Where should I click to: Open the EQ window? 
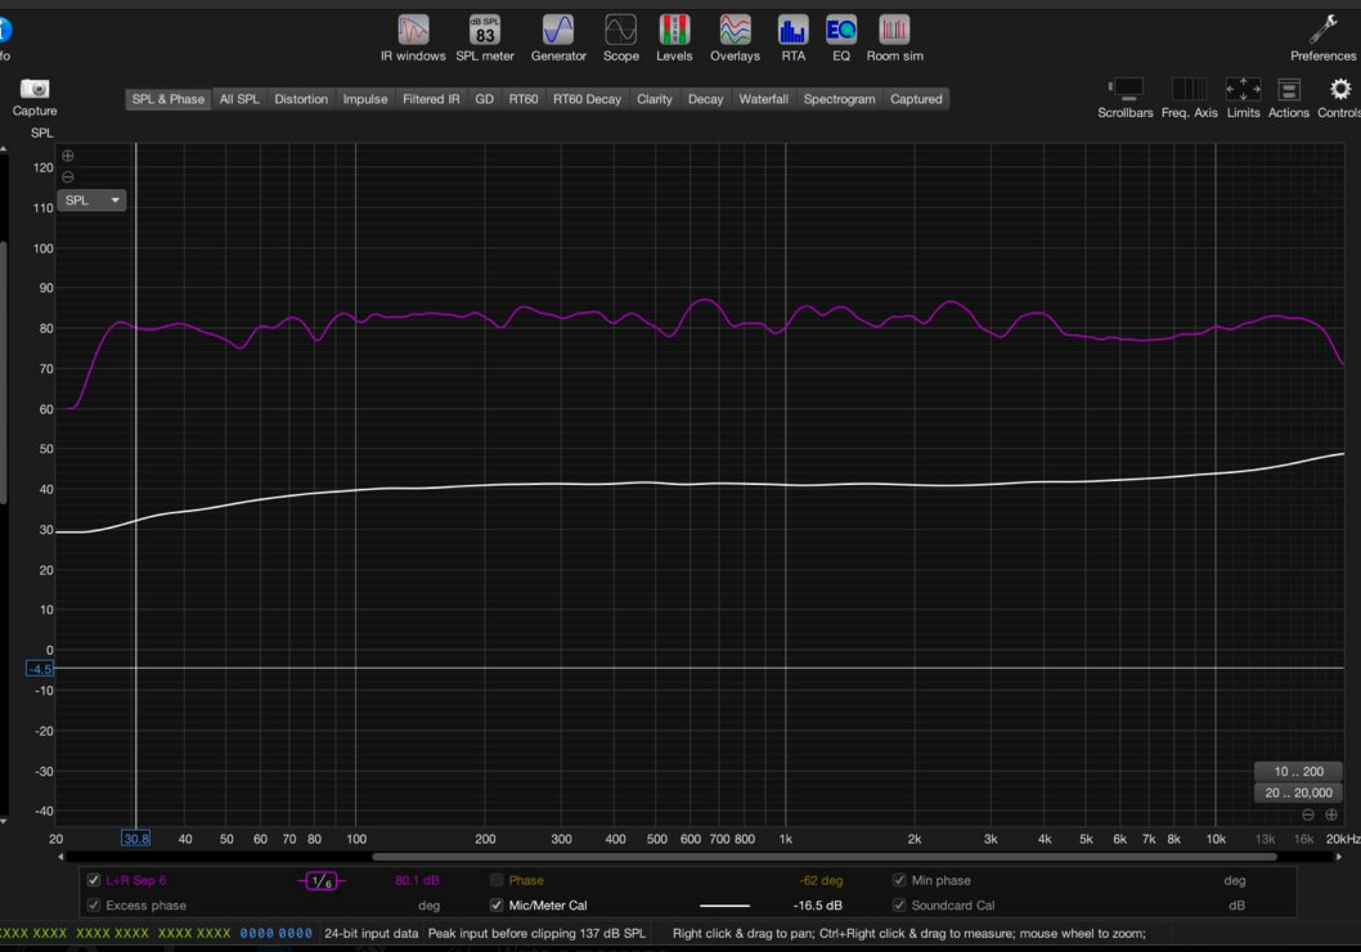pos(841,38)
